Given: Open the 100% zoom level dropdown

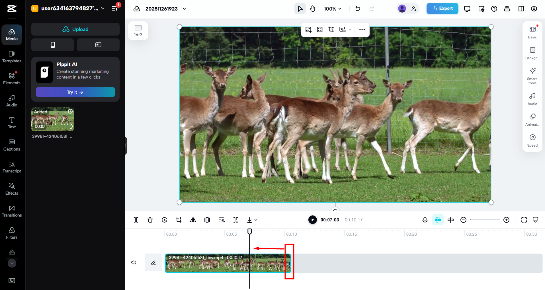Looking at the screenshot, I should pyautogui.click(x=333, y=9).
